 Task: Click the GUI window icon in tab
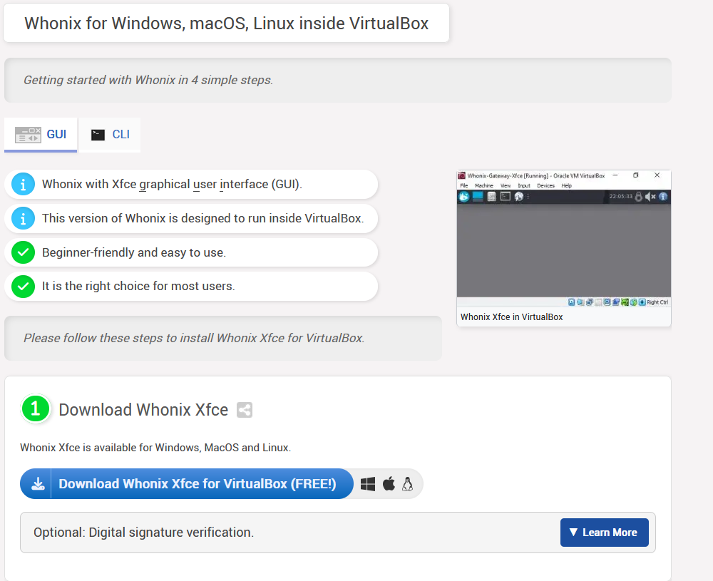click(28, 135)
